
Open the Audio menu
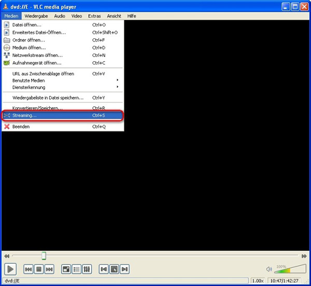(x=60, y=16)
